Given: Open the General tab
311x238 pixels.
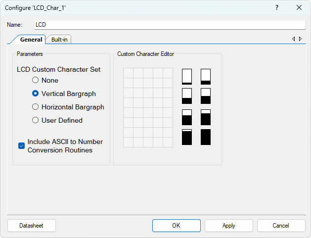Looking at the screenshot, I should pos(31,39).
